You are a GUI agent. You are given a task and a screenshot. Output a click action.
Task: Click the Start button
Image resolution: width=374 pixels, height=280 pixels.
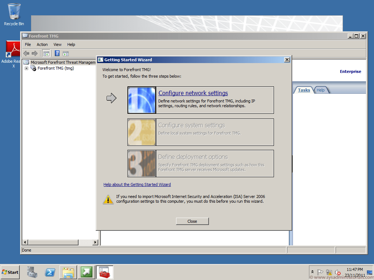tap(10, 272)
